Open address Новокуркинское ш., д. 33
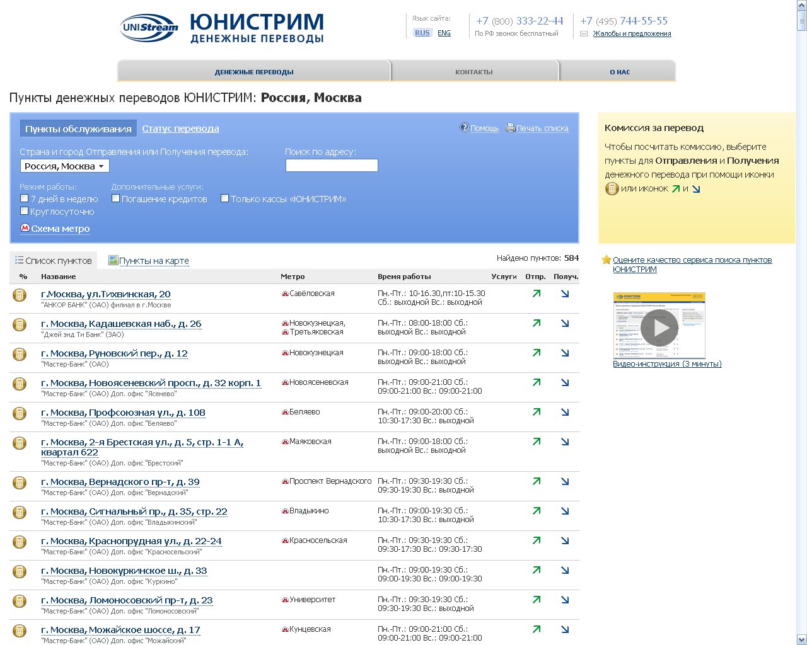 coord(124,571)
